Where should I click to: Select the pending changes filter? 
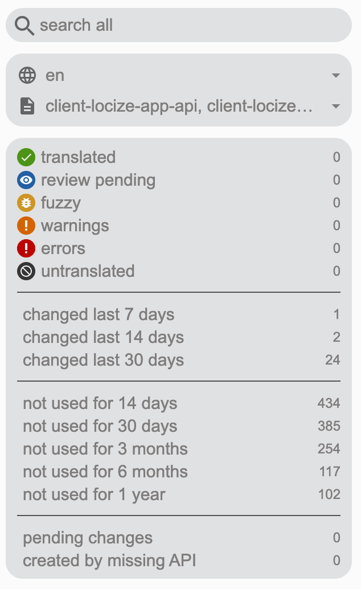point(88,538)
